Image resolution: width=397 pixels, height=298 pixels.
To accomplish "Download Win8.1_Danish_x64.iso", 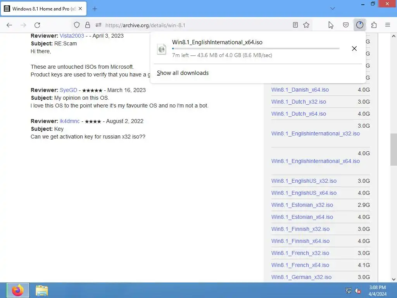I will tap(300, 90).
